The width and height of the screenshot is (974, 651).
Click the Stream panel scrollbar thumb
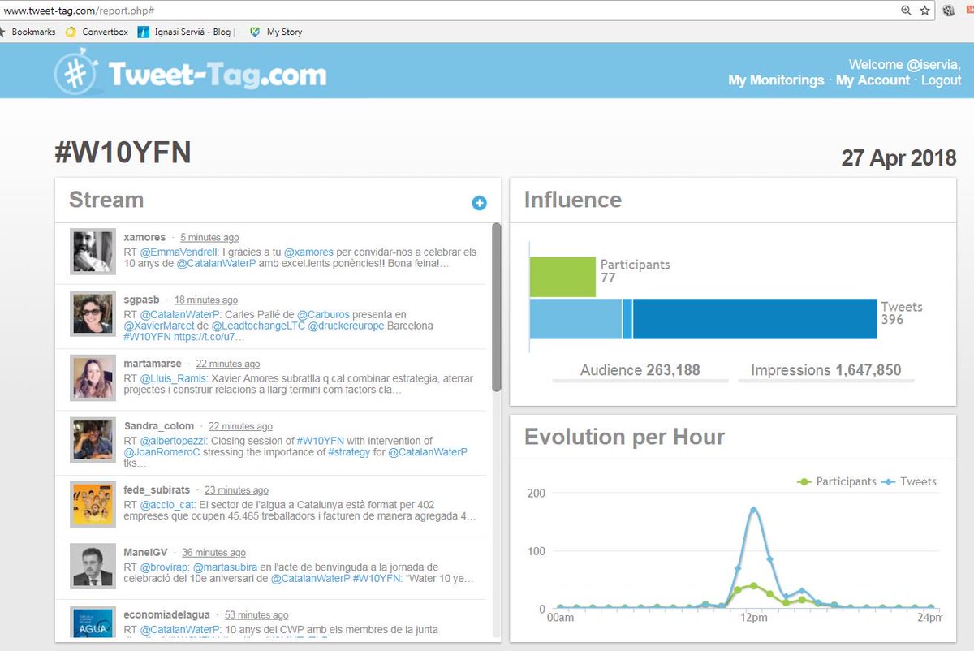click(x=496, y=307)
